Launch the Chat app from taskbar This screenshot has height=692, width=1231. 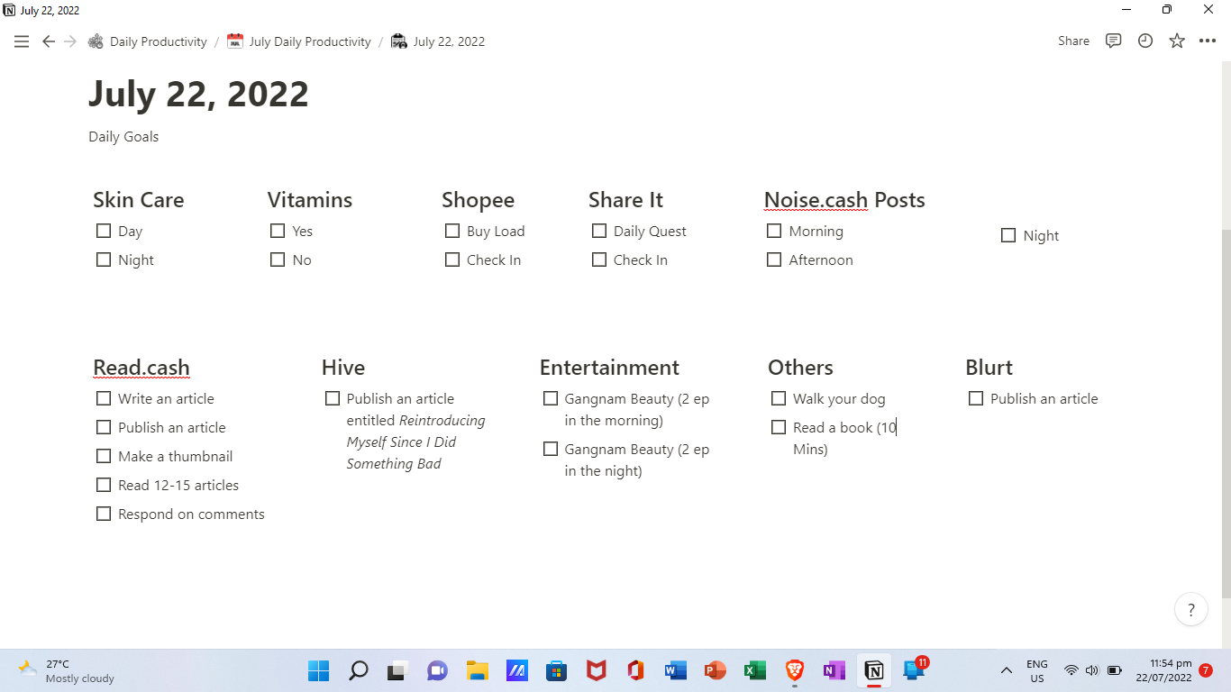tap(437, 670)
